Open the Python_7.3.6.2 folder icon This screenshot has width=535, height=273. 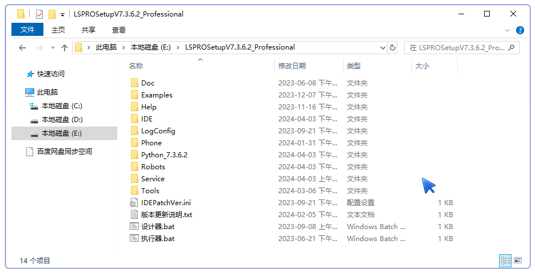(x=134, y=155)
